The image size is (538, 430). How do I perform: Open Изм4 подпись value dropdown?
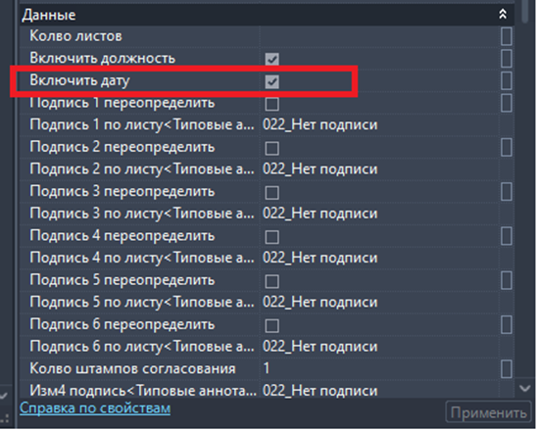(x=379, y=391)
